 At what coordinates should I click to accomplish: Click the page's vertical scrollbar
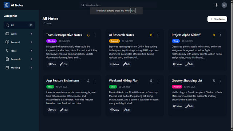(232, 65)
